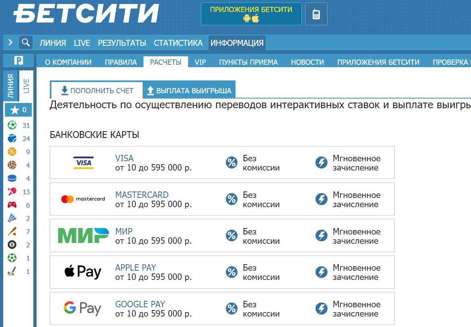Image resolution: width=471 pixels, height=327 pixels.
Task: Click percent icon in VISA row
Action: (x=231, y=162)
